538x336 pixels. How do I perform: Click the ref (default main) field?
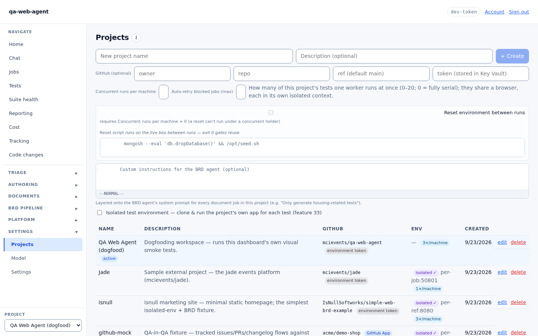click(x=381, y=74)
